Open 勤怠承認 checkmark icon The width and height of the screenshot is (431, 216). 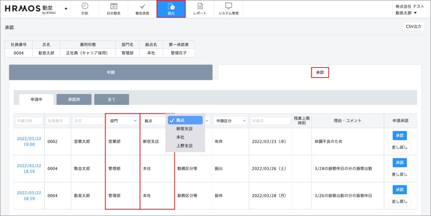(142, 6)
